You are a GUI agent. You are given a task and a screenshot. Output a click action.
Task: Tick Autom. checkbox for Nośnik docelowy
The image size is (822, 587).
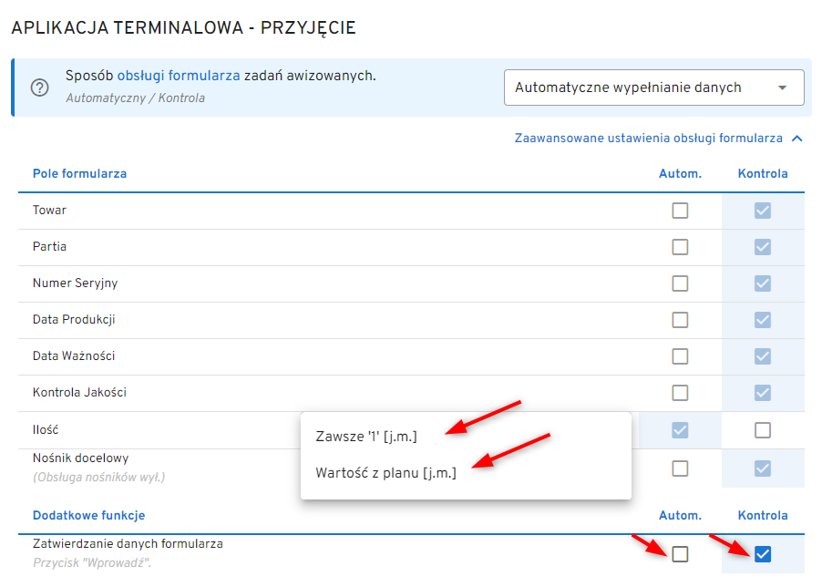tap(680, 469)
